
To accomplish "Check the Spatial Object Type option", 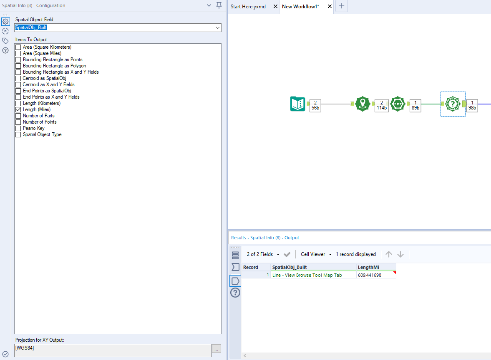I will click(18, 134).
